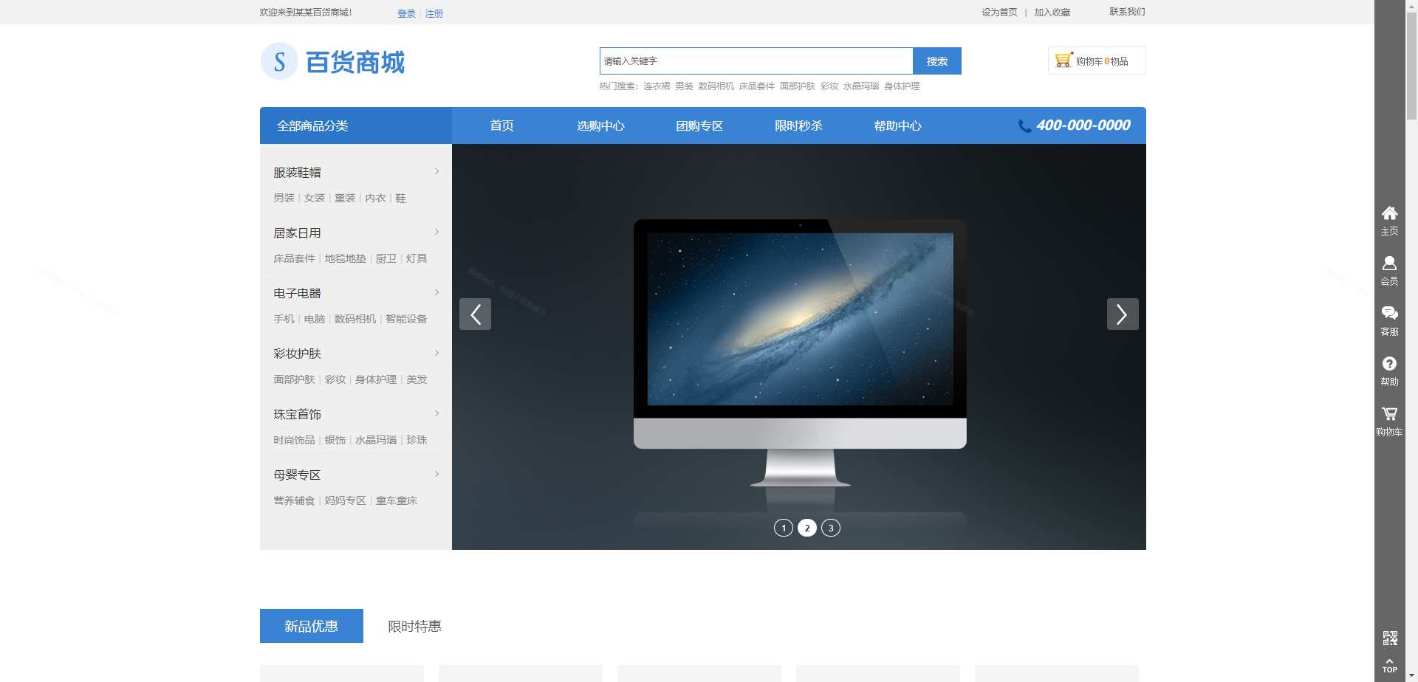Open the 购物车 cart icon in sidebar
This screenshot has height=682, width=1418.
(x=1389, y=414)
